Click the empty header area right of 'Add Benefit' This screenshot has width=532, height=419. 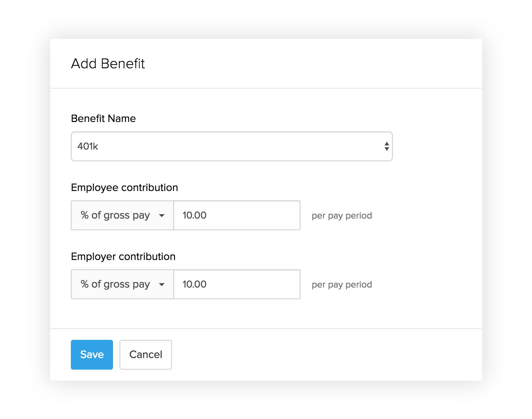pos(313,64)
